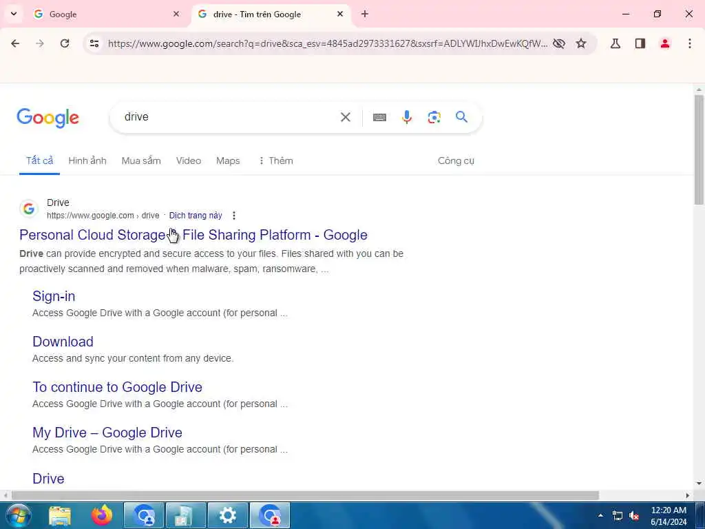Viewport: 705px width, 529px height.
Task: Close the 'drive - Tìm trên Google' tab
Action: (340, 14)
